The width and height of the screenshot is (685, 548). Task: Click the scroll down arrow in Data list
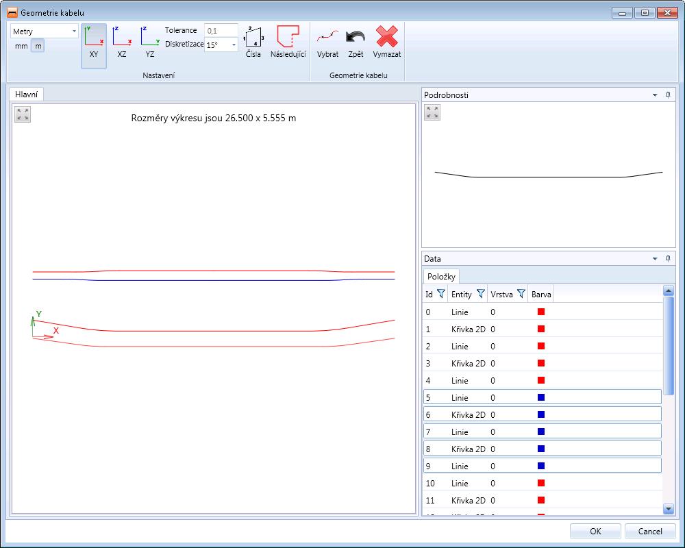[x=669, y=508]
